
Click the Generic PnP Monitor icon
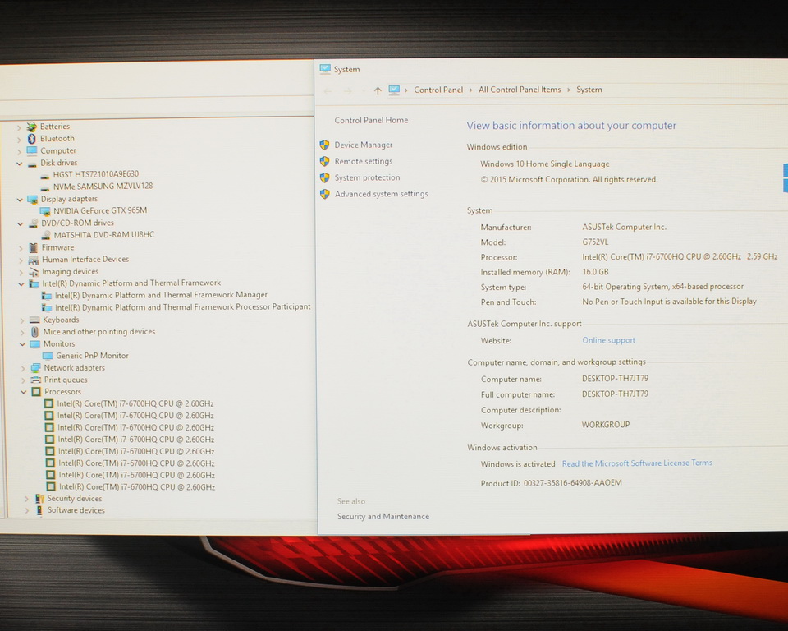tap(48, 356)
